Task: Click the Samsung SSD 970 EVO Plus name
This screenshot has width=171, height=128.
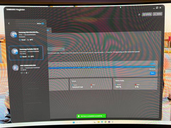Action: point(29,32)
